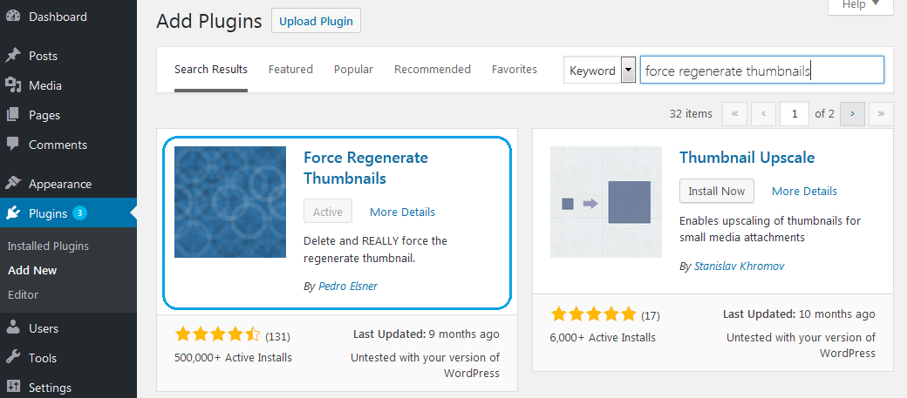Click Force Regenerate Thumbnails plugin image
This screenshot has height=398, width=907.
(x=230, y=201)
